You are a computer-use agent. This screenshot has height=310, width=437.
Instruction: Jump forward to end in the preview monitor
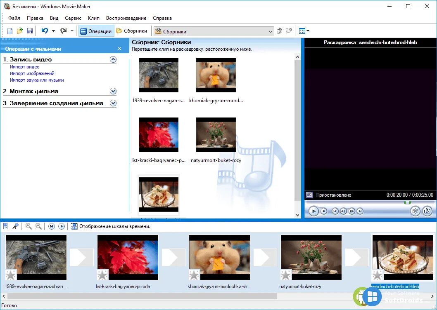pyautogui.click(x=360, y=211)
